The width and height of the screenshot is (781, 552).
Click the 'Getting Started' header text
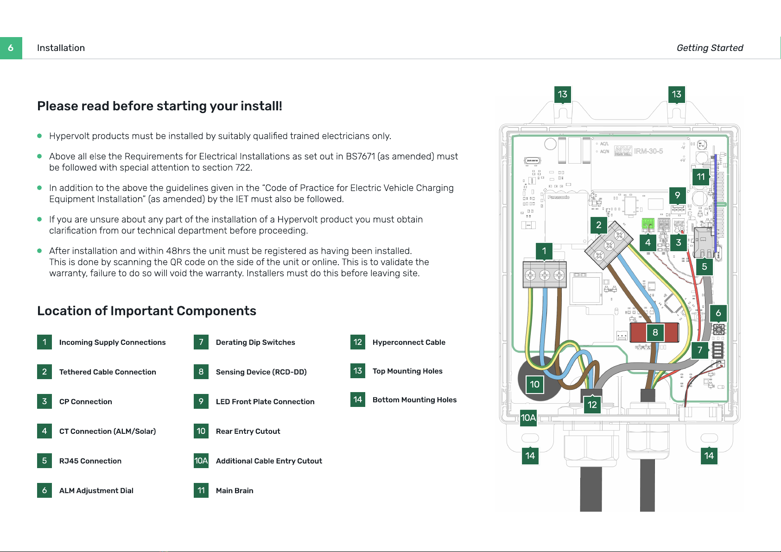click(x=710, y=48)
